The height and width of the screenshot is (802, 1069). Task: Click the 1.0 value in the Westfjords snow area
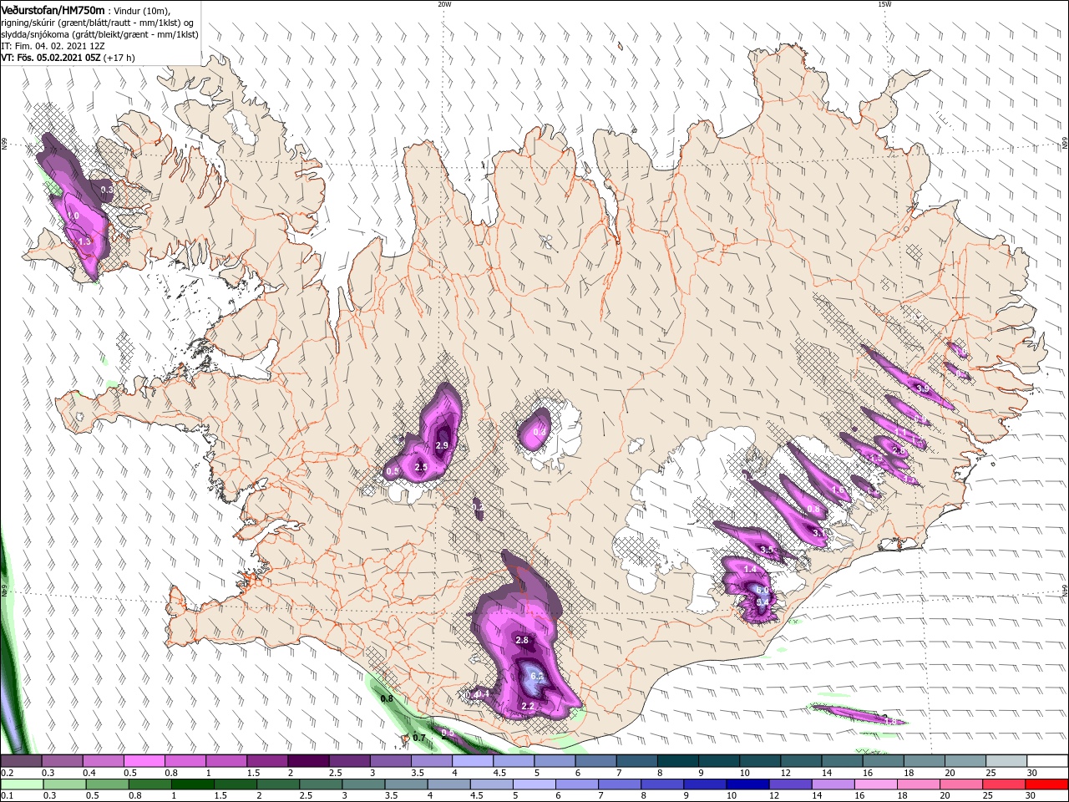coord(73,216)
